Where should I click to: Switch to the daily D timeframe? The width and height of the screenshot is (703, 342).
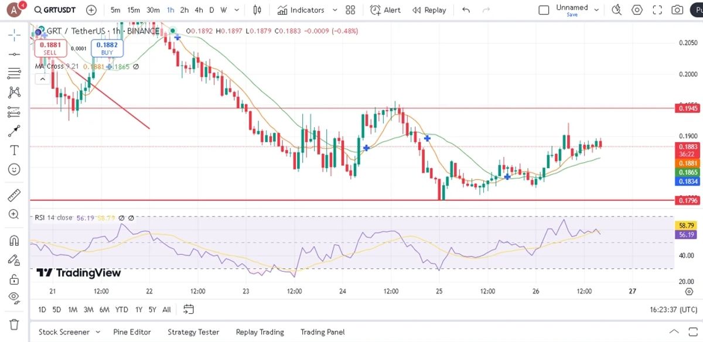coord(211,10)
